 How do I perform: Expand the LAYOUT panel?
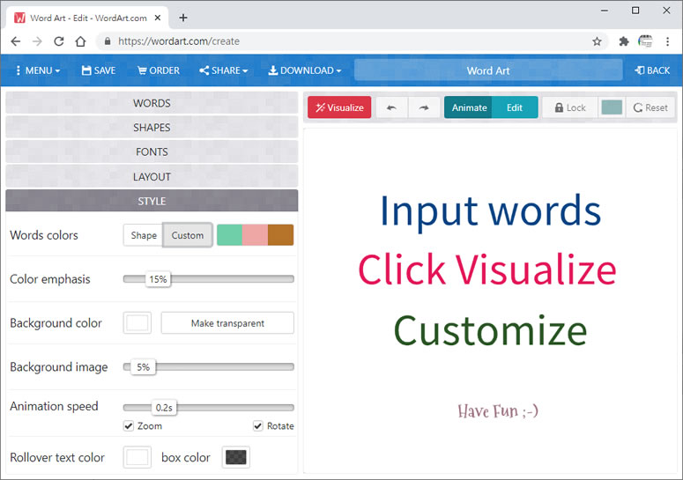point(152,177)
